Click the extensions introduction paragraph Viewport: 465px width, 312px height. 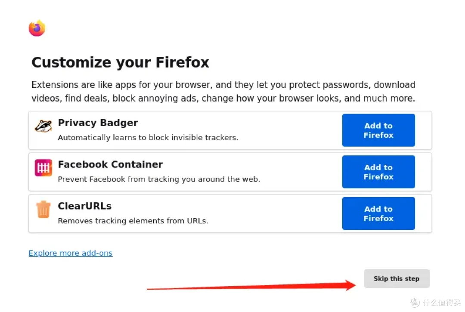(223, 91)
